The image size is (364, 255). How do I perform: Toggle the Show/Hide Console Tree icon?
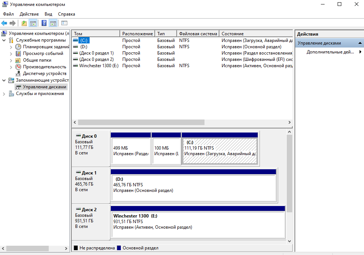pyautogui.click(x=33, y=23)
